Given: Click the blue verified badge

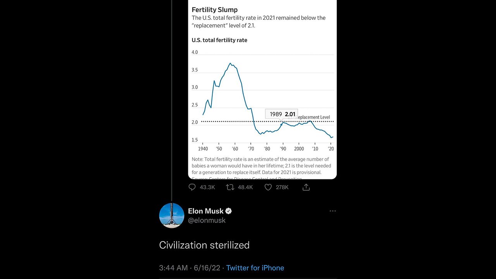Looking at the screenshot, I should coord(229,211).
